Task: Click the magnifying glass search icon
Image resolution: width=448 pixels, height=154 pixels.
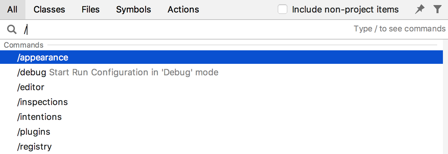Action: 12,30
